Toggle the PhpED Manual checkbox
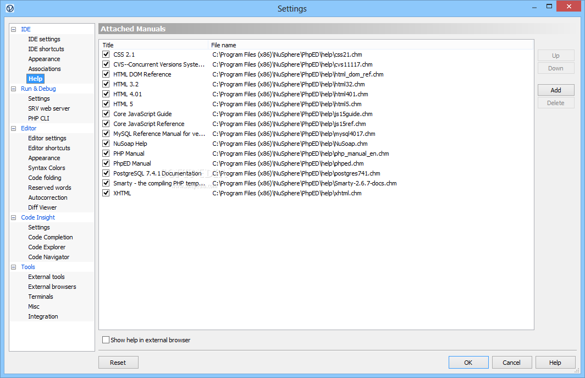The height and width of the screenshot is (378, 585). (x=106, y=163)
